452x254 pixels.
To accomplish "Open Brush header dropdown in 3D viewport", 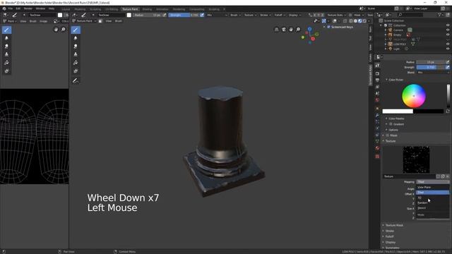I will (x=235, y=15).
